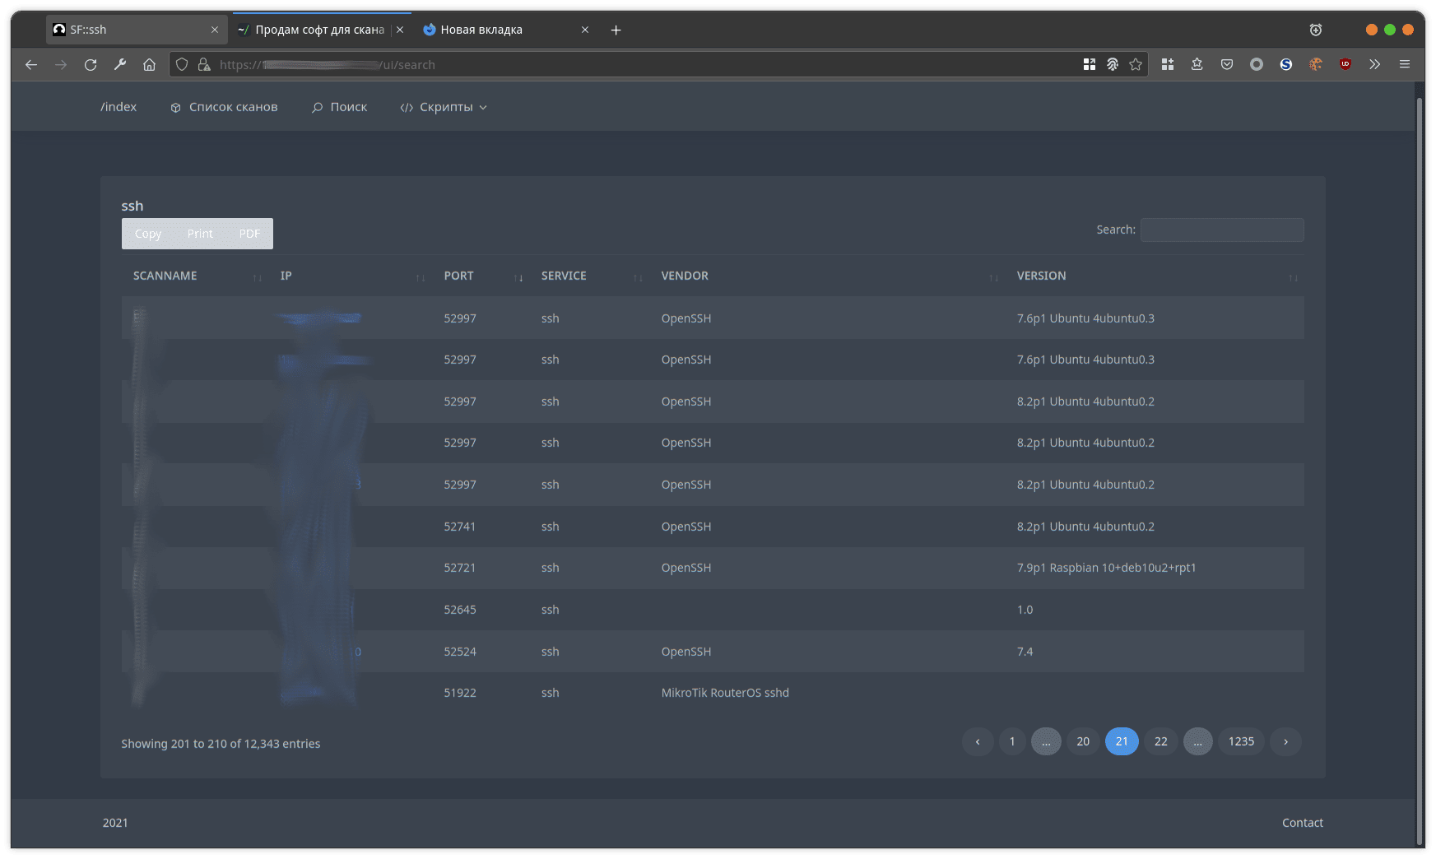This screenshot has height=859, width=1436.
Task: Open the browser hamburger menu
Action: pyautogui.click(x=1405, y=64)
